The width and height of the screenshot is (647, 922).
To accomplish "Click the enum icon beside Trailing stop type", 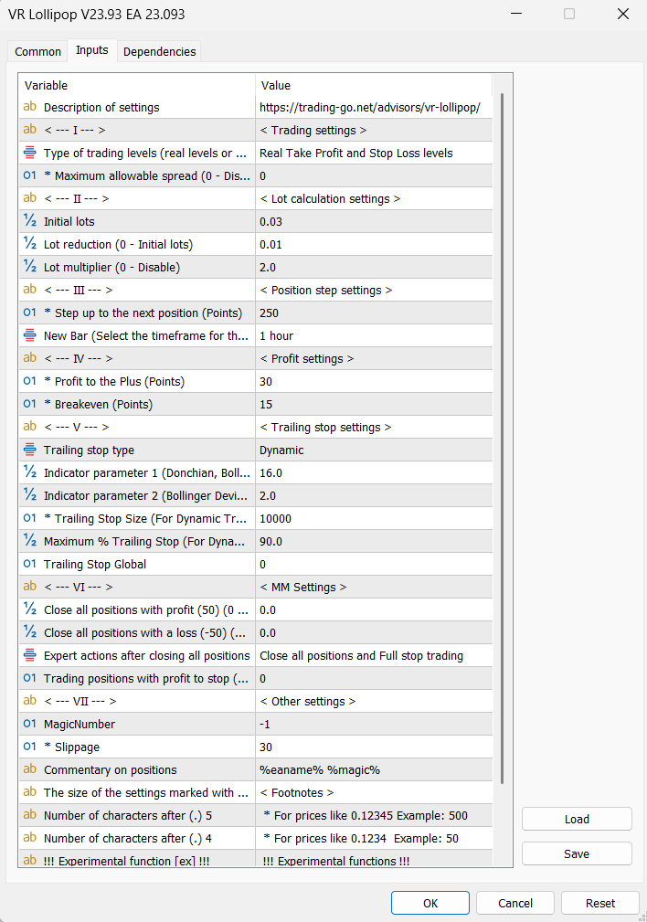I will tap(30, 450).
